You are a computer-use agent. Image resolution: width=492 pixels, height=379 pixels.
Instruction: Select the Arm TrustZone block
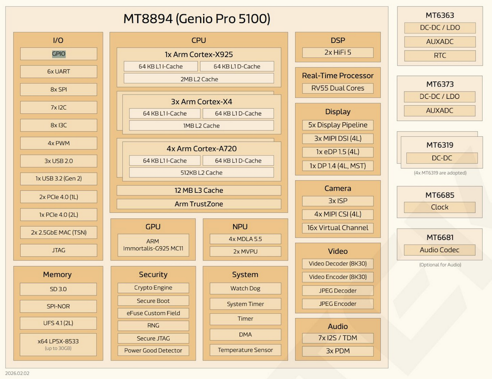tap(199, 204)
